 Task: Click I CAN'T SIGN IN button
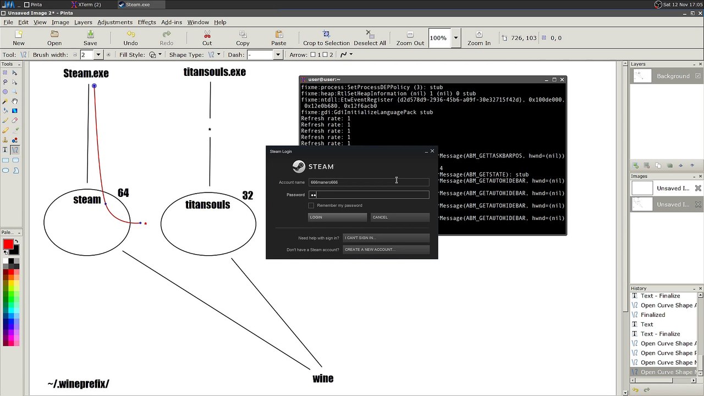(386, 238)
